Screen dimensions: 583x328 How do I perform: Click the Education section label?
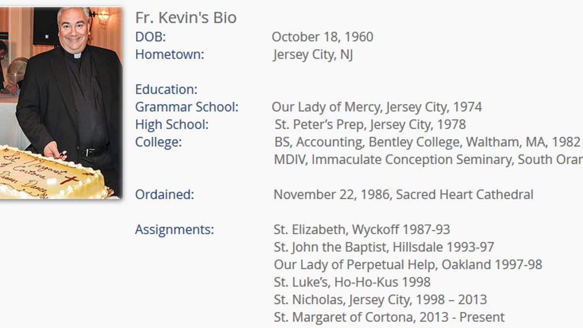tap(166, 89)
